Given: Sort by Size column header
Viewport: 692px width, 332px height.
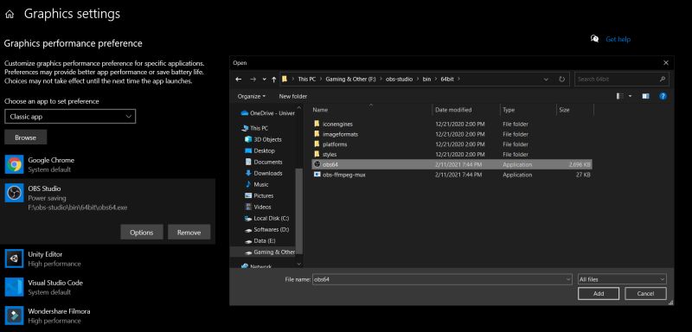Looking at the screenshot, I should point(564,110).
